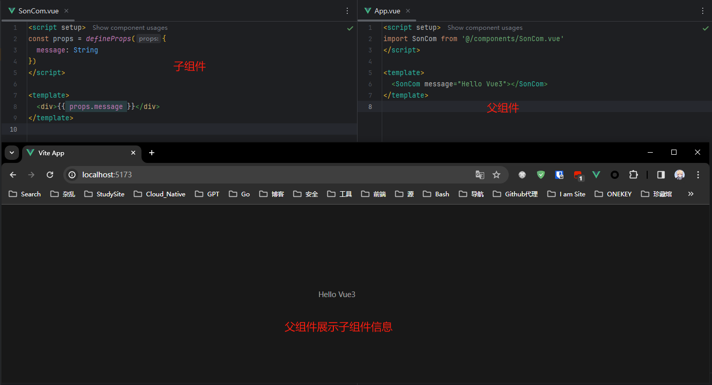712x385 pixels.
Task: Click the green checkmark in SonCom.vue editor
Action: (x=350, y=28)
